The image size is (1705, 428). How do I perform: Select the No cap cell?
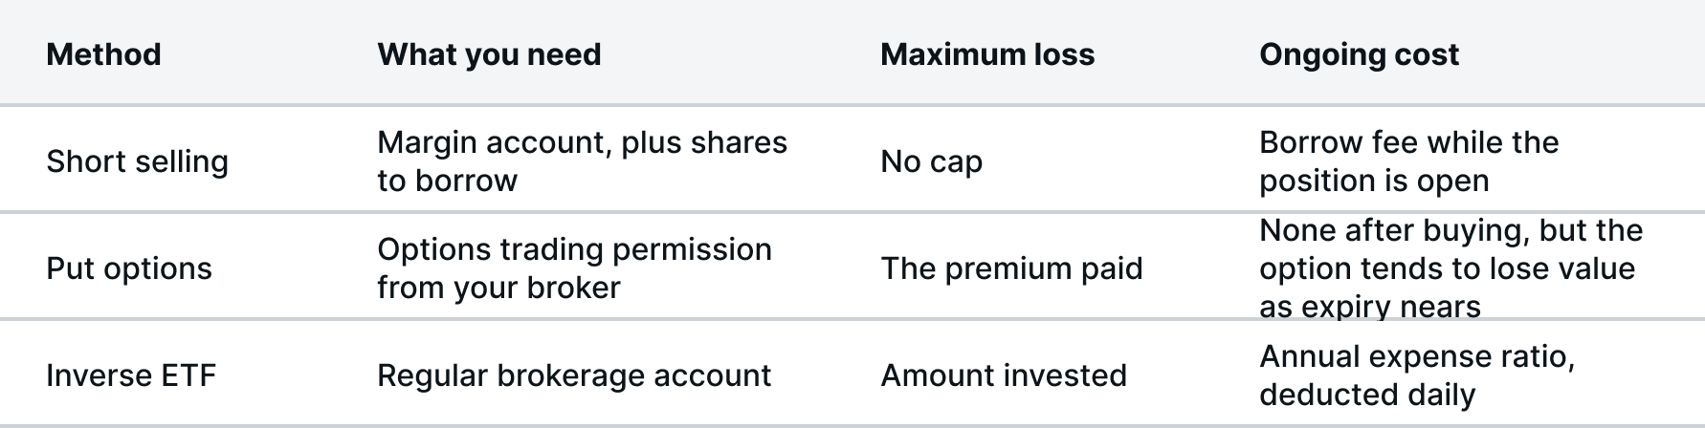point(931,161)
